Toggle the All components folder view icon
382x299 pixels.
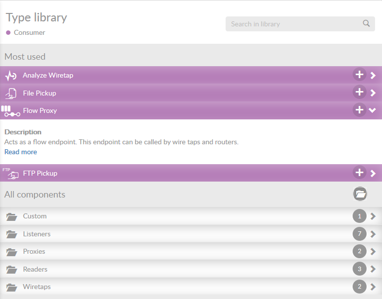click(x=360, y=195)
